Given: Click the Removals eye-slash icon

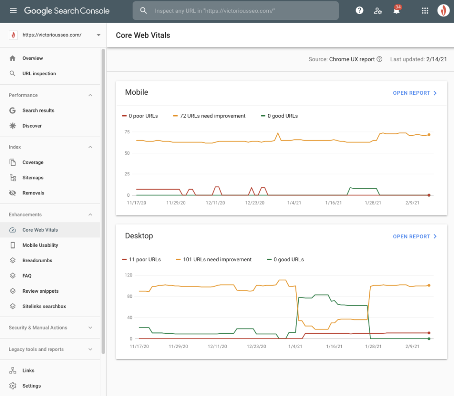Looking at the screenshot, I should coord(13,193).
